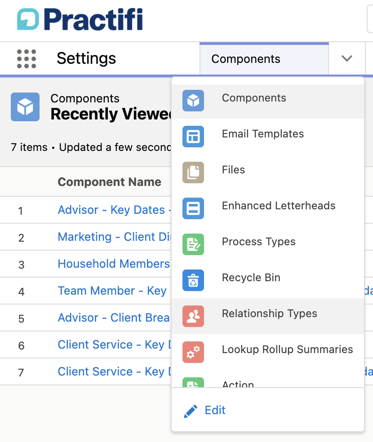Open Client Service - Key link in row 6

click(x=114, y=345)
